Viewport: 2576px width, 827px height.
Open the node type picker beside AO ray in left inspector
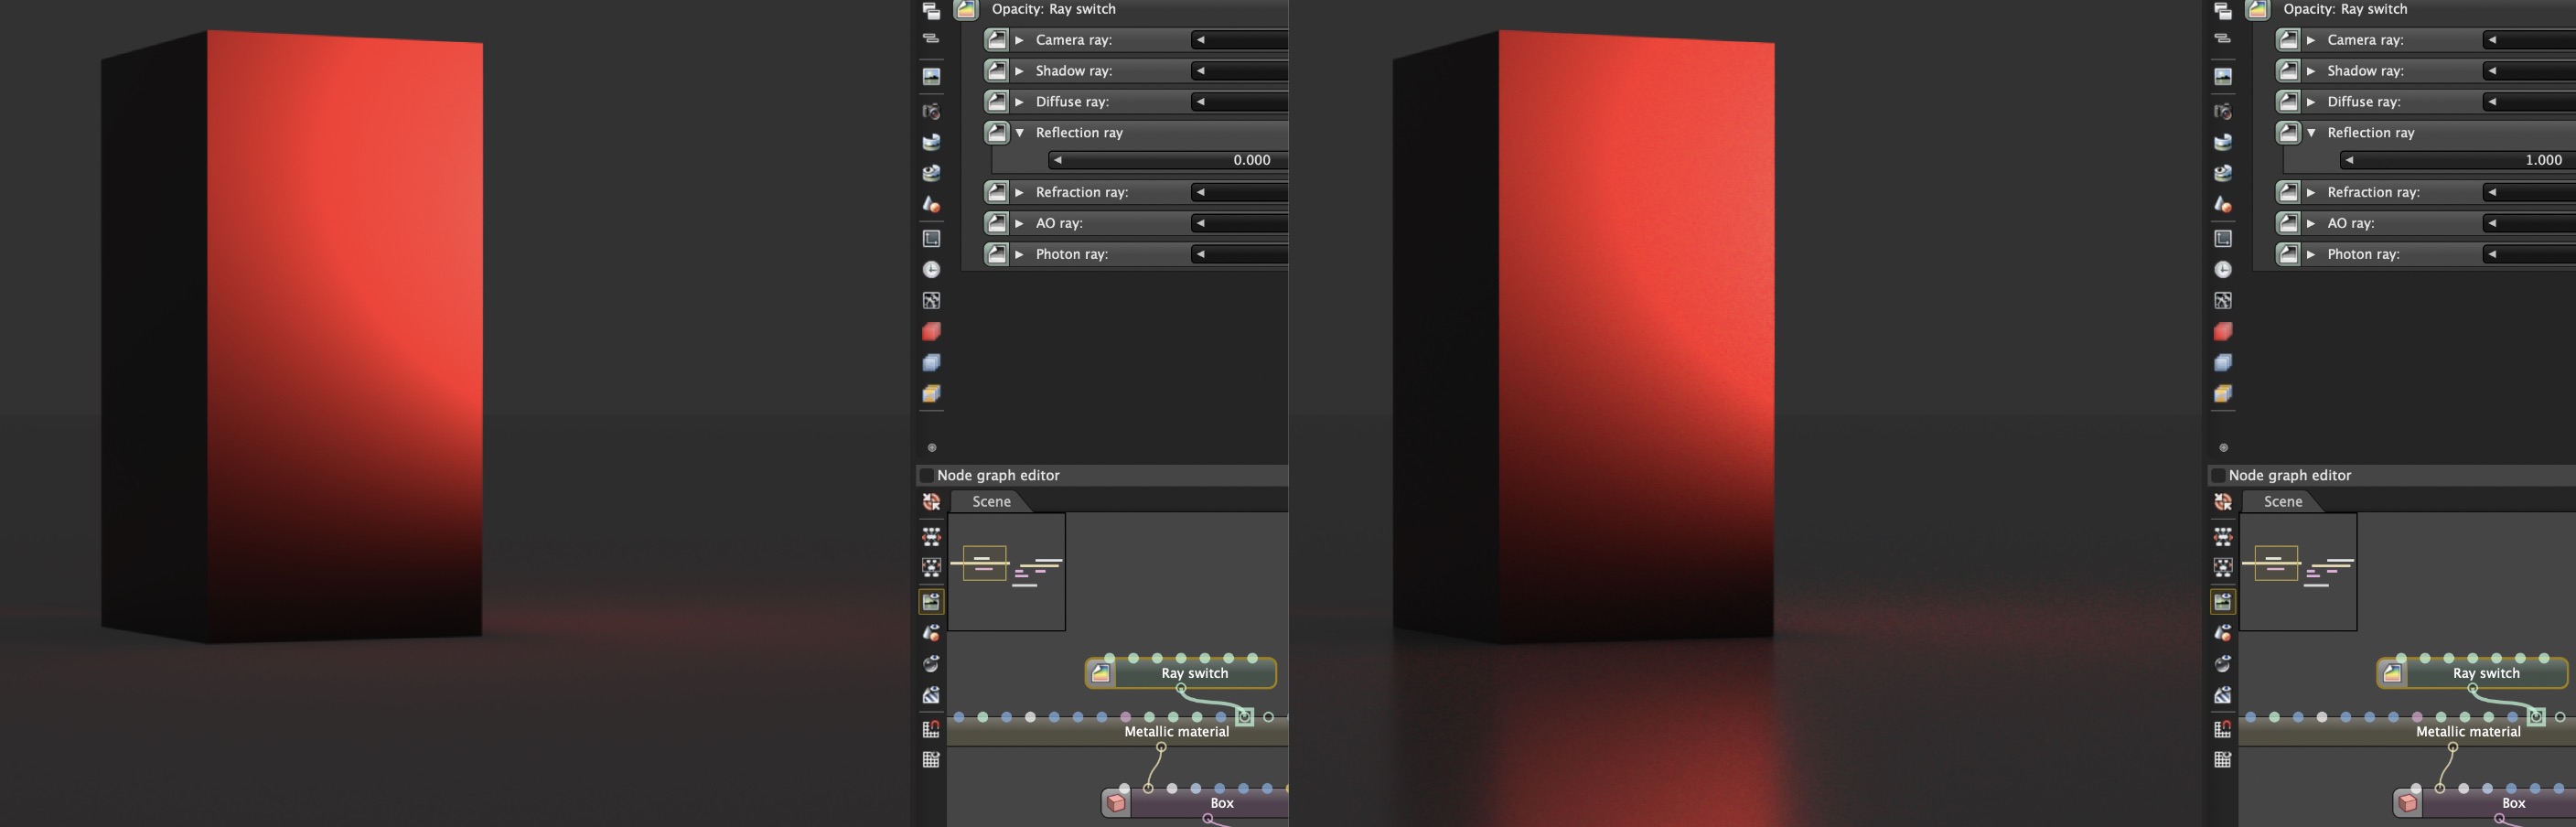click(996, 224)
